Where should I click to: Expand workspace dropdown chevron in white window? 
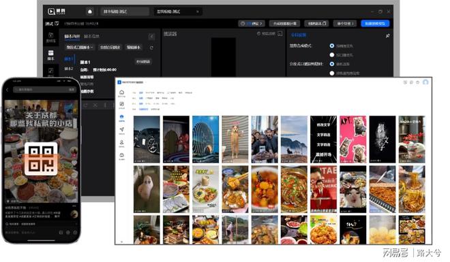pyautogui.click(x=145, y=82)
